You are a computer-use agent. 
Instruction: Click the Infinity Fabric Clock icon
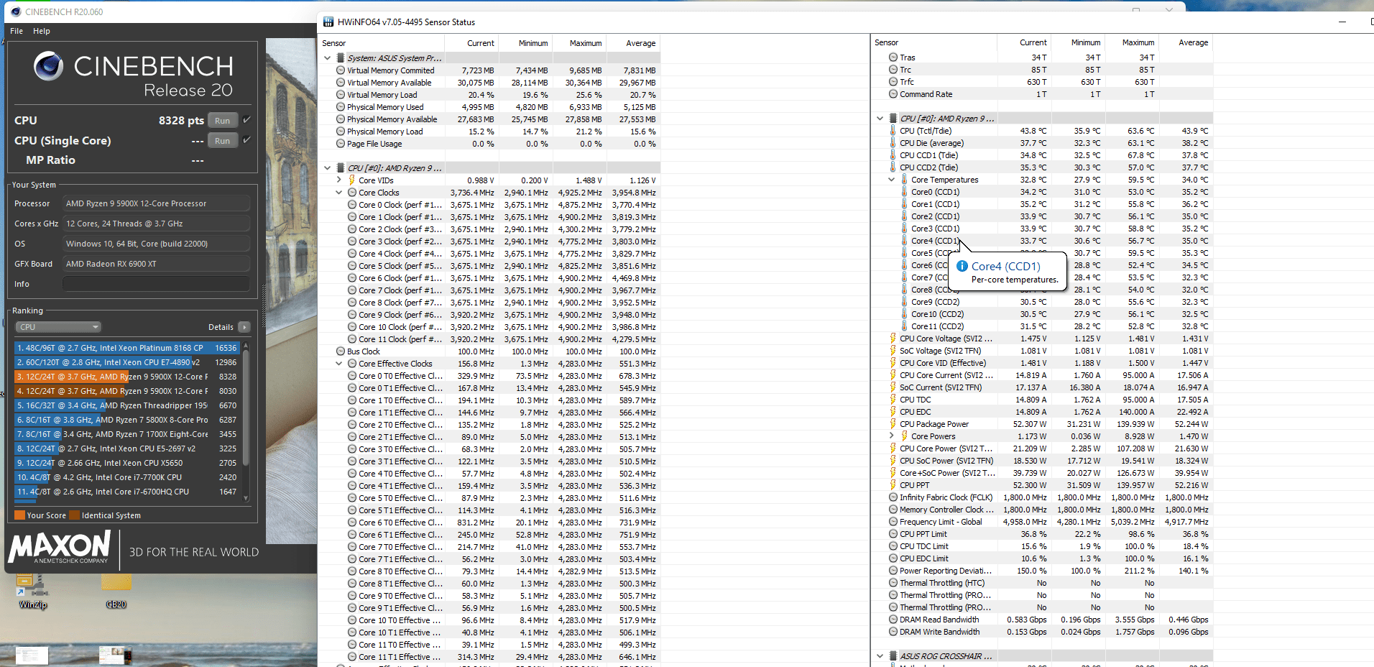893,497
